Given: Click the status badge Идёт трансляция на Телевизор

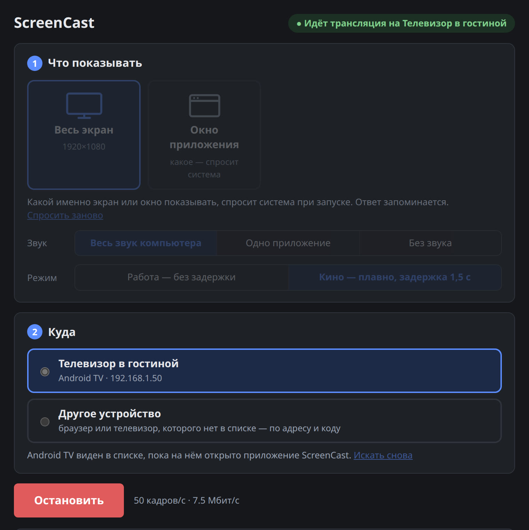Looking at the screenshot, I should (x=401, y=23).
